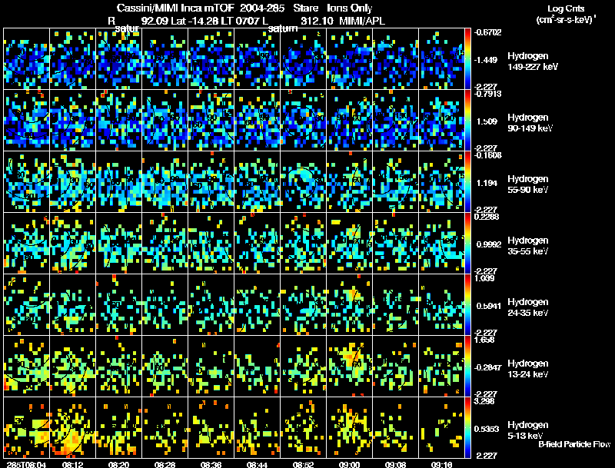Click the 08:20 time label
Screen dimensions: 615x468
click(119, 464)
